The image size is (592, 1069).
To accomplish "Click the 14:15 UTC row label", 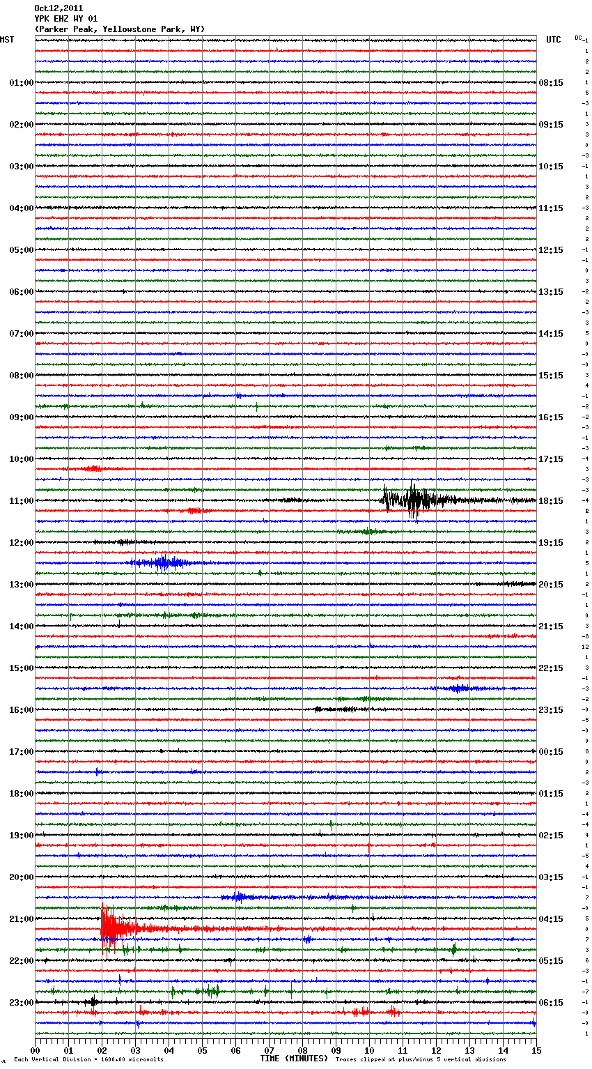I will [551, 334].
